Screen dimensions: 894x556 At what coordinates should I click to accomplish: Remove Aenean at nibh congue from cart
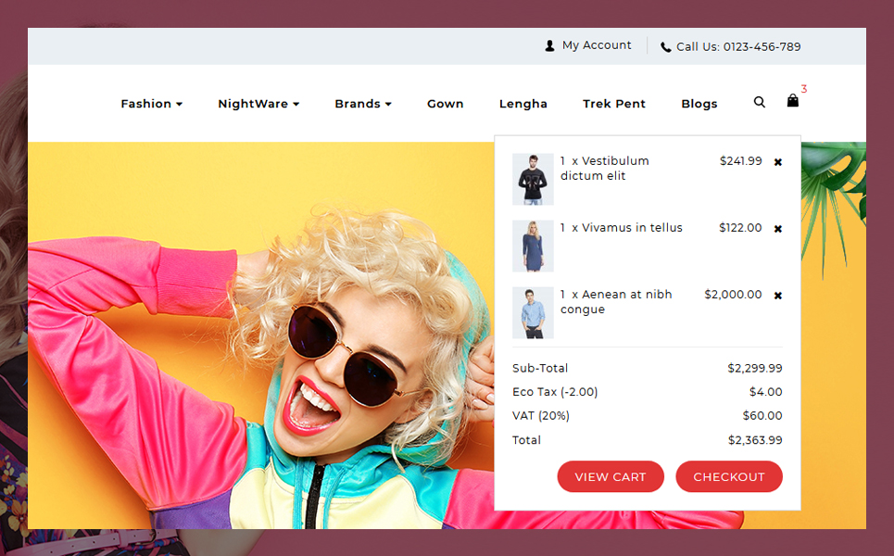(777, 296)
